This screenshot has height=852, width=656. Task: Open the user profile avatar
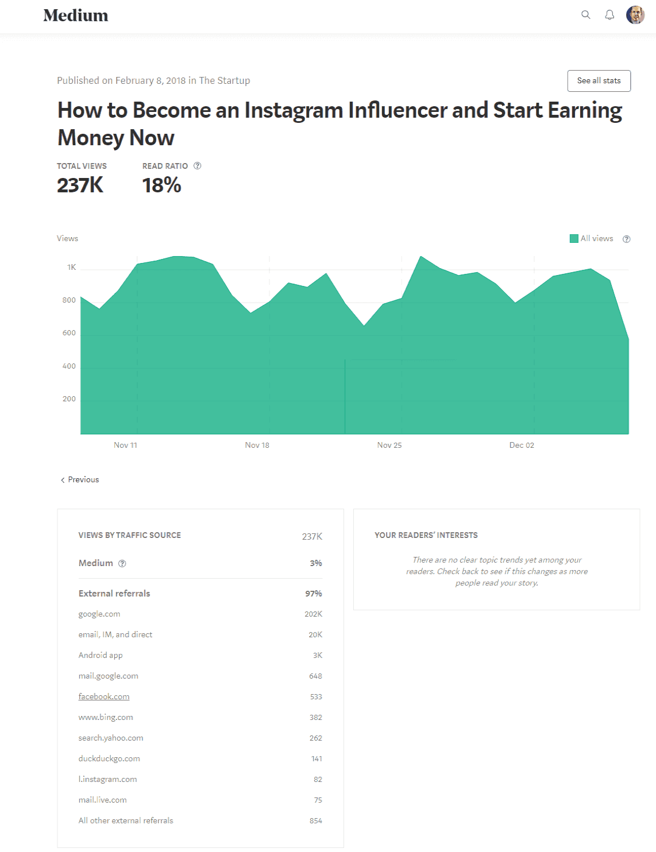635,15
